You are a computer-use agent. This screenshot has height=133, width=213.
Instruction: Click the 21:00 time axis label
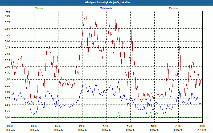(178, 126)
